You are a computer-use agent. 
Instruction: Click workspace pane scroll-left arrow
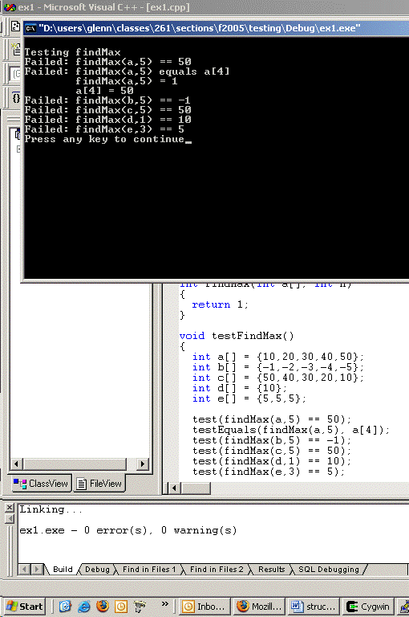(16, 464)
